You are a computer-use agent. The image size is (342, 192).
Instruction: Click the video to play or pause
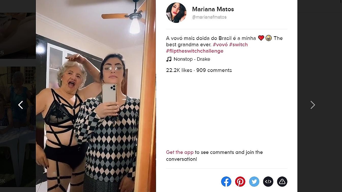pyautogui.click(x=96, y=96)
